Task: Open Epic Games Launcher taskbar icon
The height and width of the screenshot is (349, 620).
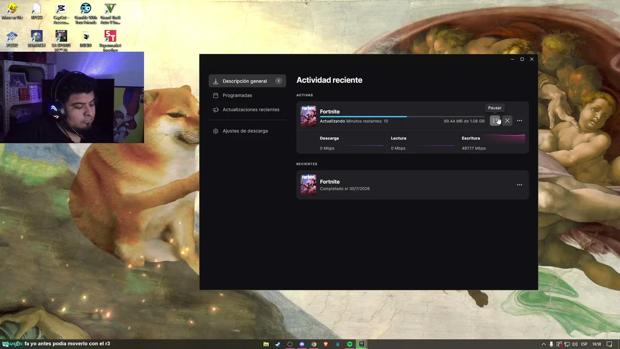Action: (361, 344)
